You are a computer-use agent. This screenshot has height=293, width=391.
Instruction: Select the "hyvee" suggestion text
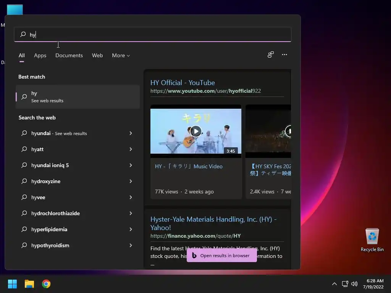(38, 197)
